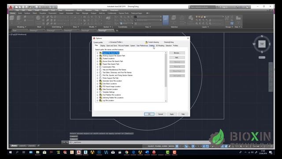Close the Options dialog with X
Screen dimensions: 282x159
(188, 38)
